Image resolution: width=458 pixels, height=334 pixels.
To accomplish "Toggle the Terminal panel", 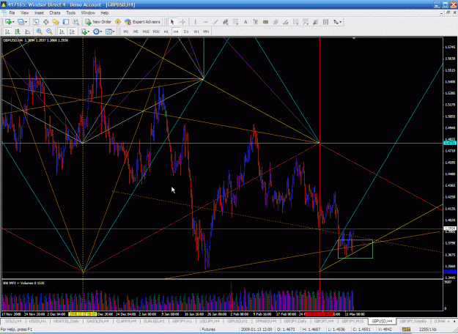I will [66, 22].
